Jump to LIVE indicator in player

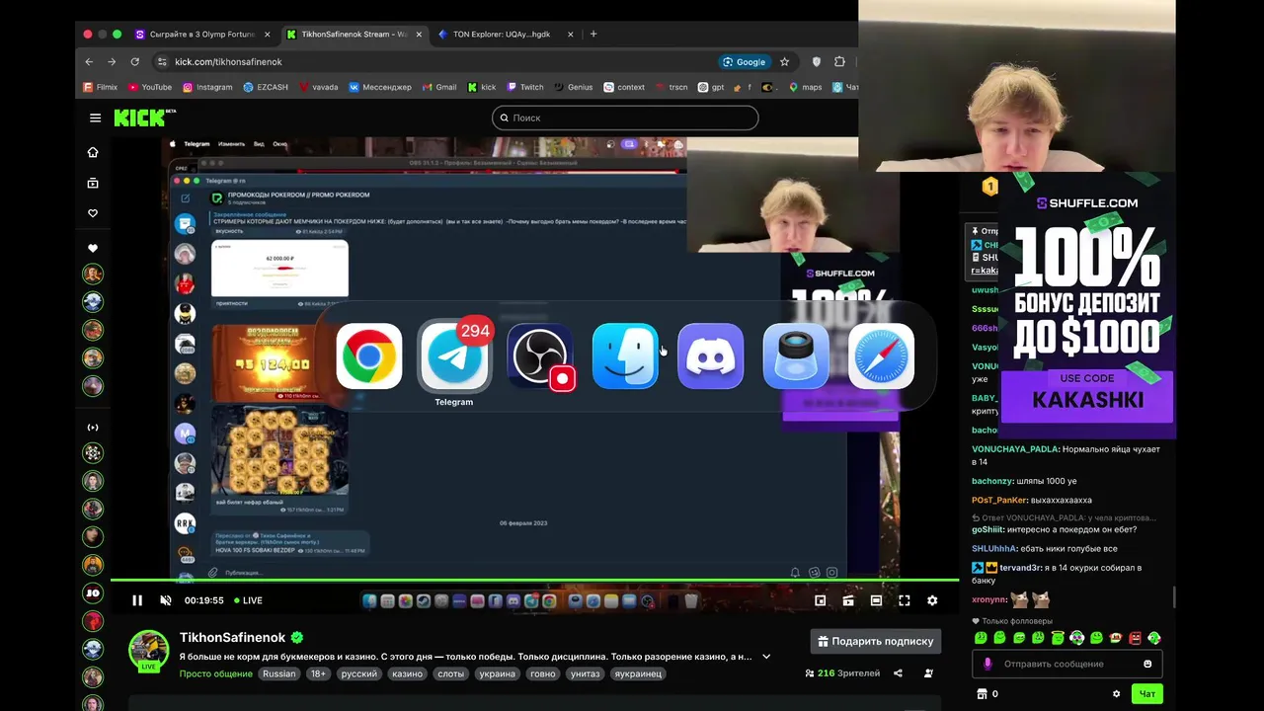248,600
